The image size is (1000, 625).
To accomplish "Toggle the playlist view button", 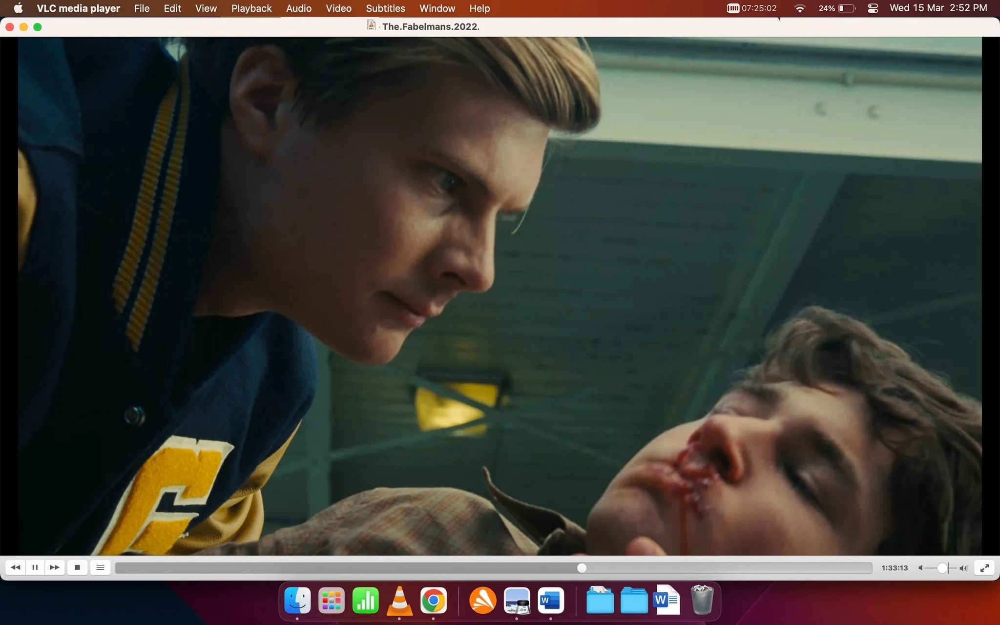I will pos(100,567).
